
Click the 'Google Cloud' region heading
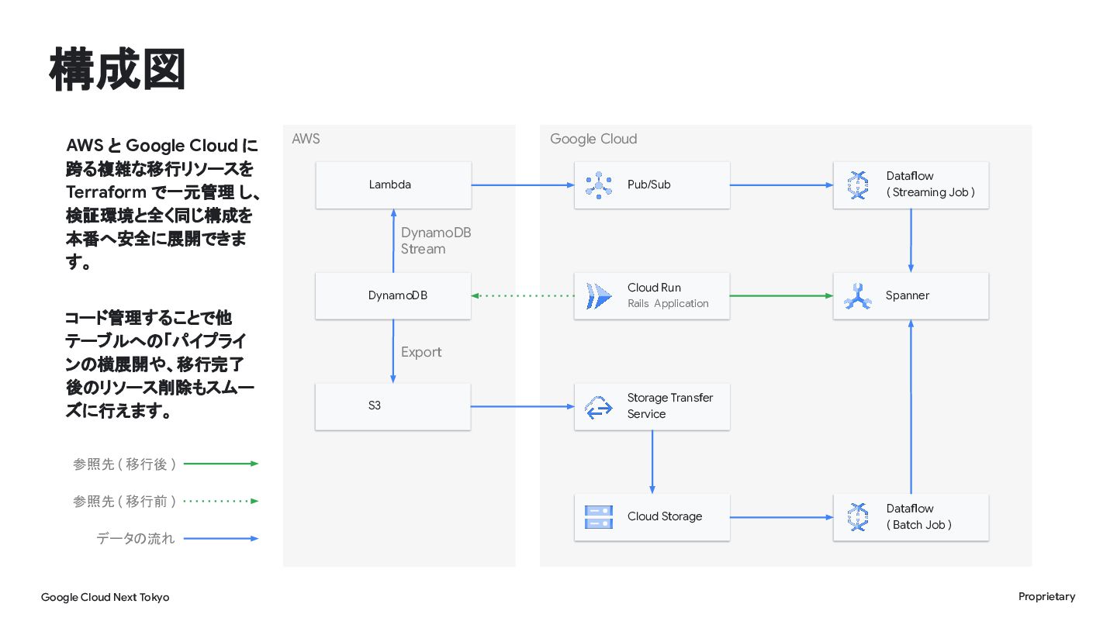point(593,139)
